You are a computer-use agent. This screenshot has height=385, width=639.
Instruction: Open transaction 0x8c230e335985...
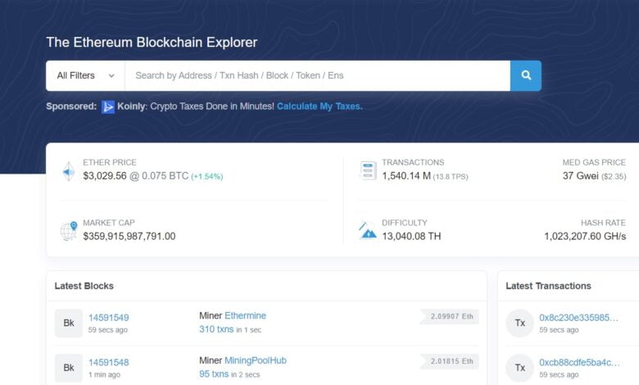[578, 318]
